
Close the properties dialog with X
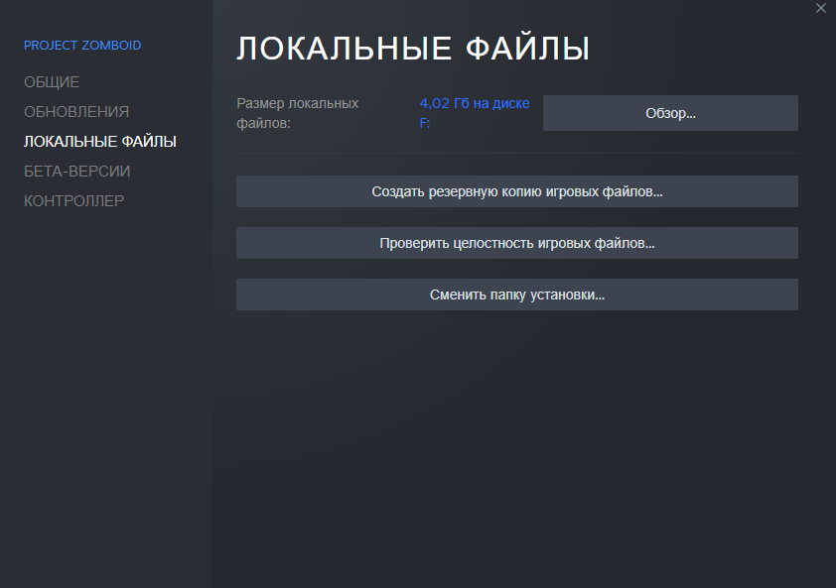click(820, 8)
